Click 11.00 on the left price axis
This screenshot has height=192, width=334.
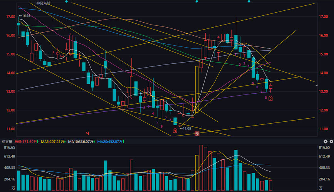[11, 129]
